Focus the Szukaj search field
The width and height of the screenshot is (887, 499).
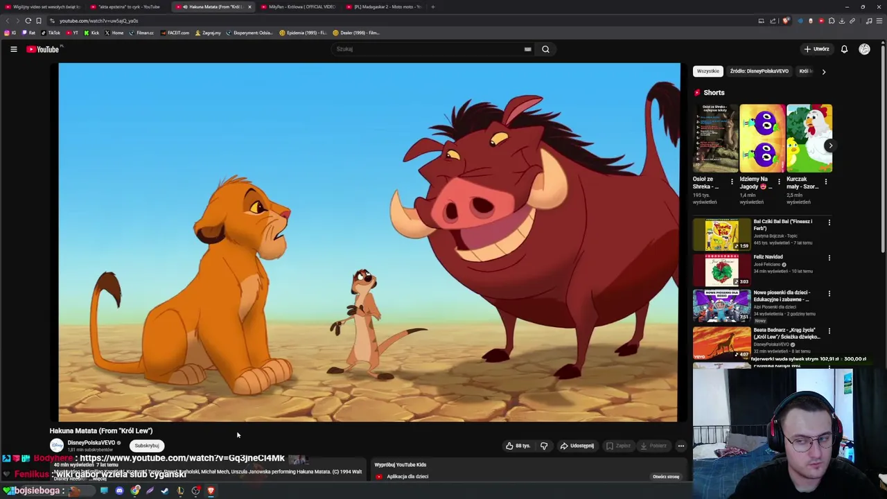[426, 49]
